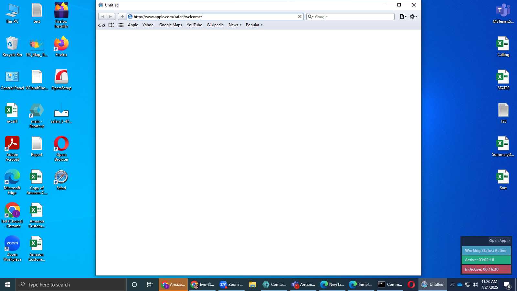Select the Sort Excel file
Viewport: 517px width, 291px height.
pyautogui.click(x=503, y=180)
